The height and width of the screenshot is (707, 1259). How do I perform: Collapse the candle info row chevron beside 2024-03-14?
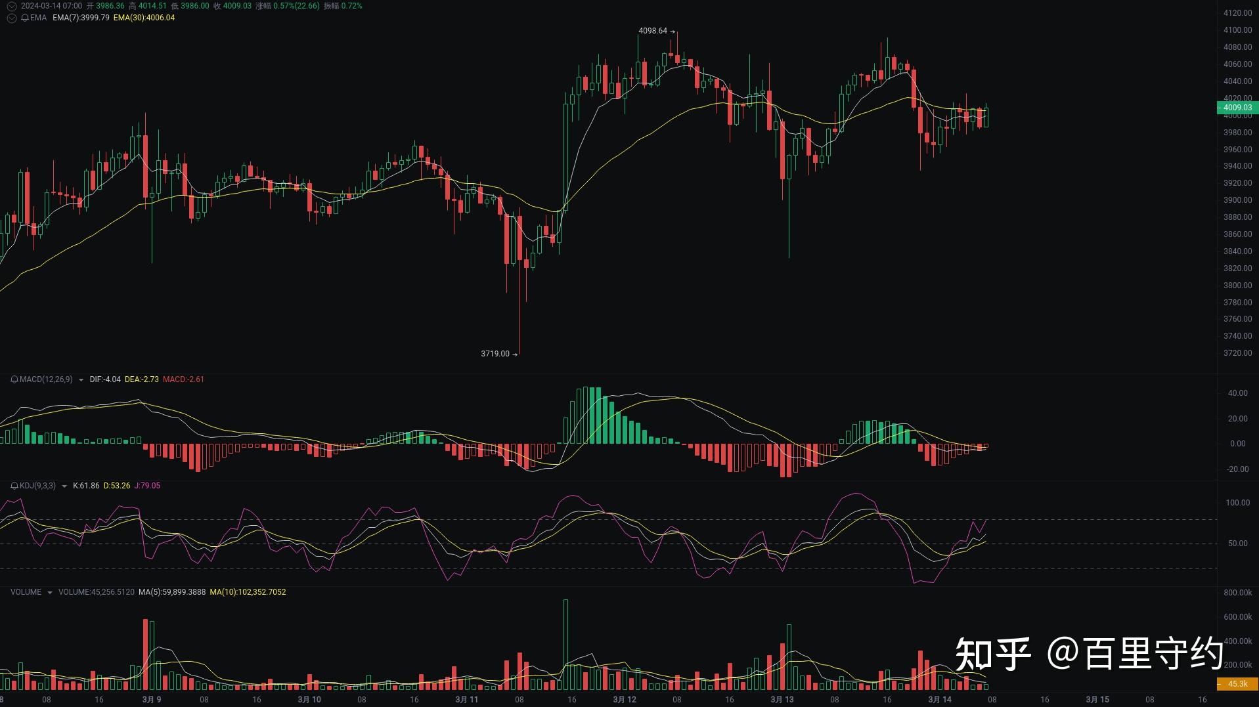[x=11, y=6]
